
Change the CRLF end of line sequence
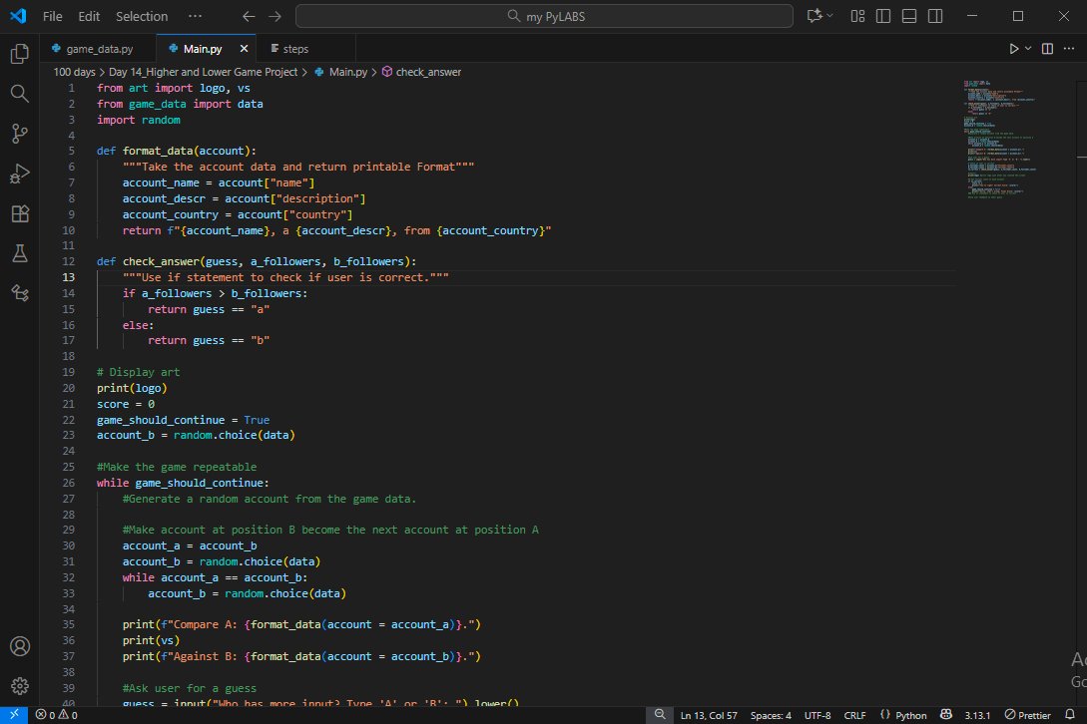tap(854, 715)
